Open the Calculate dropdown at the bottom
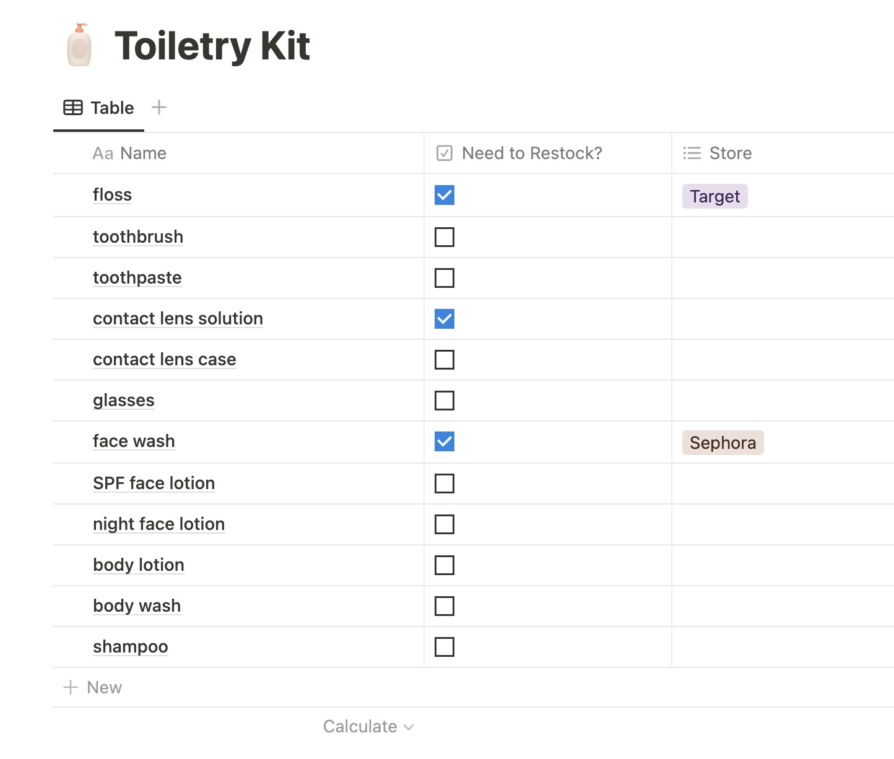894x759 pixels. 368,726
